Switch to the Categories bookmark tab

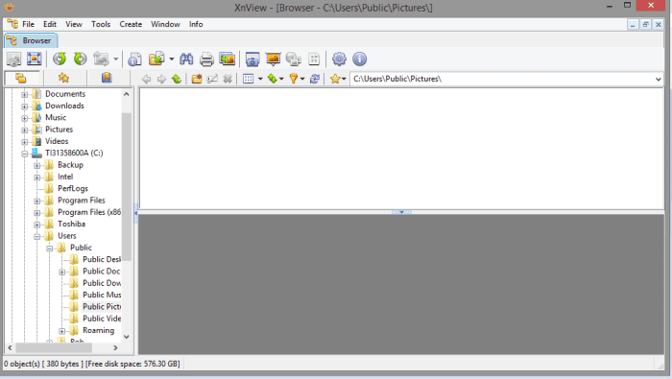coord(107,78)
